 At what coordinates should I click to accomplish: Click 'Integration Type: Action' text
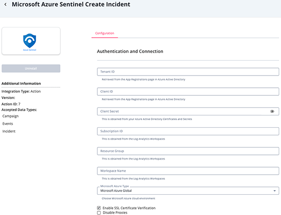(x=21, y=92)
